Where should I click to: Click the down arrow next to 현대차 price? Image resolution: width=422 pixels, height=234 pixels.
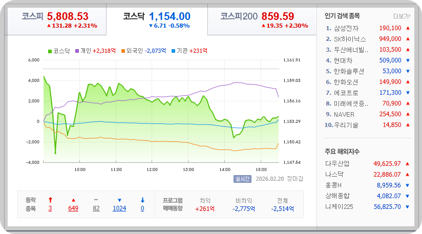tap(408, 60)
